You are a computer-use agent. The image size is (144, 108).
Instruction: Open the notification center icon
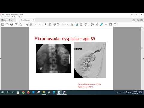141,92
